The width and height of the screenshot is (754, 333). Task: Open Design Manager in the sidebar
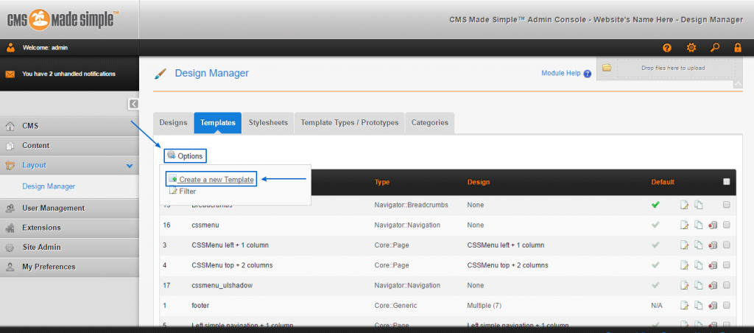49,186
